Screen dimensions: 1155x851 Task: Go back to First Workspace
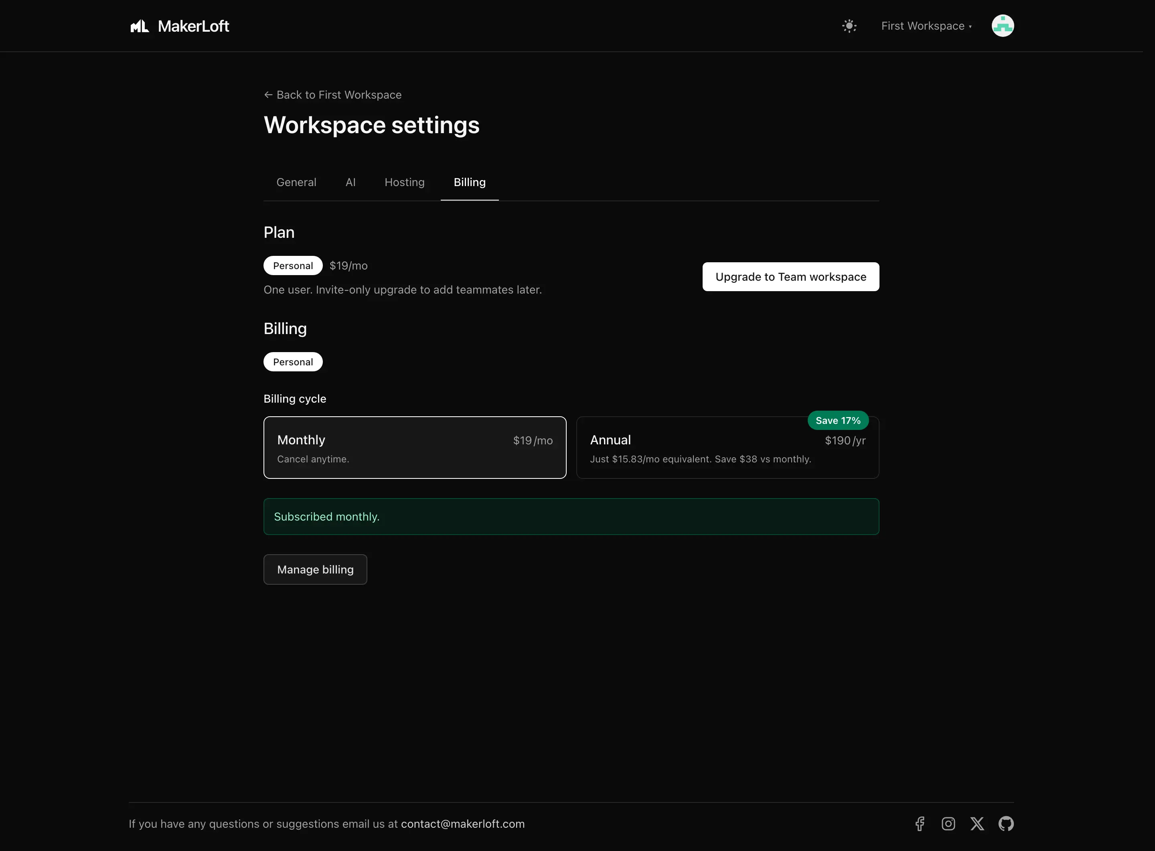pos(333,95)
